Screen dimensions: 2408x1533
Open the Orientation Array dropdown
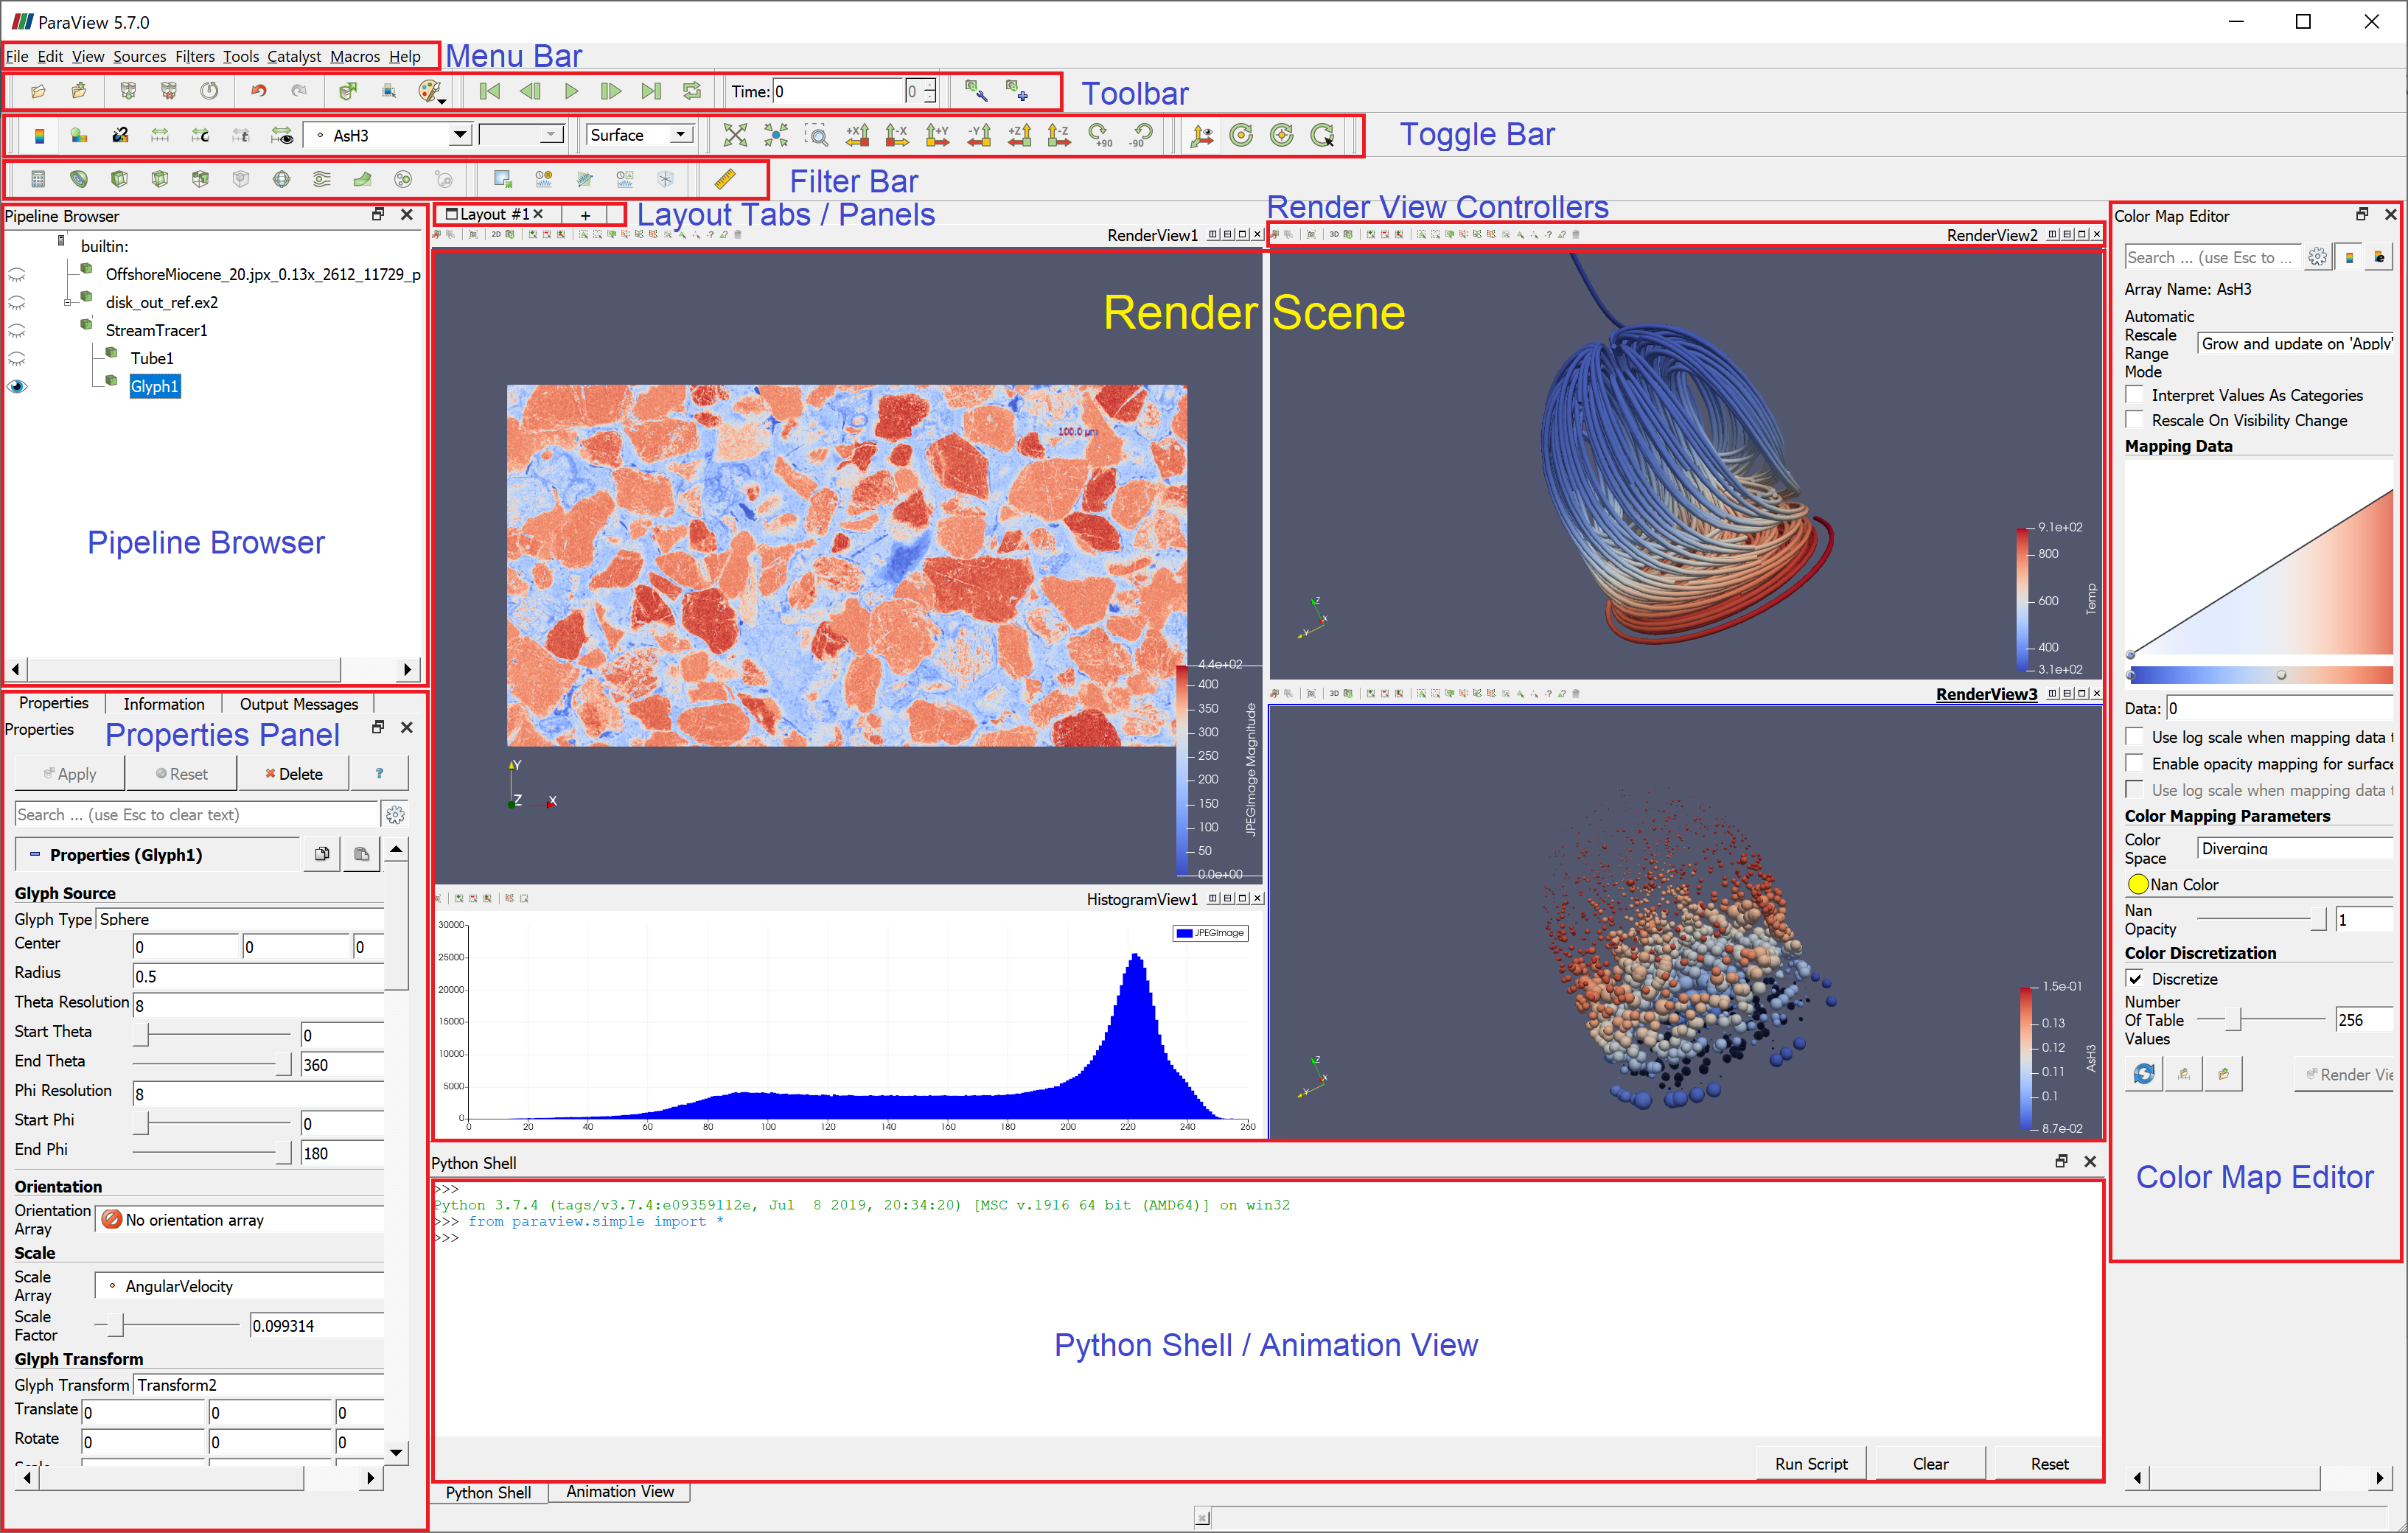(240, 1220)
